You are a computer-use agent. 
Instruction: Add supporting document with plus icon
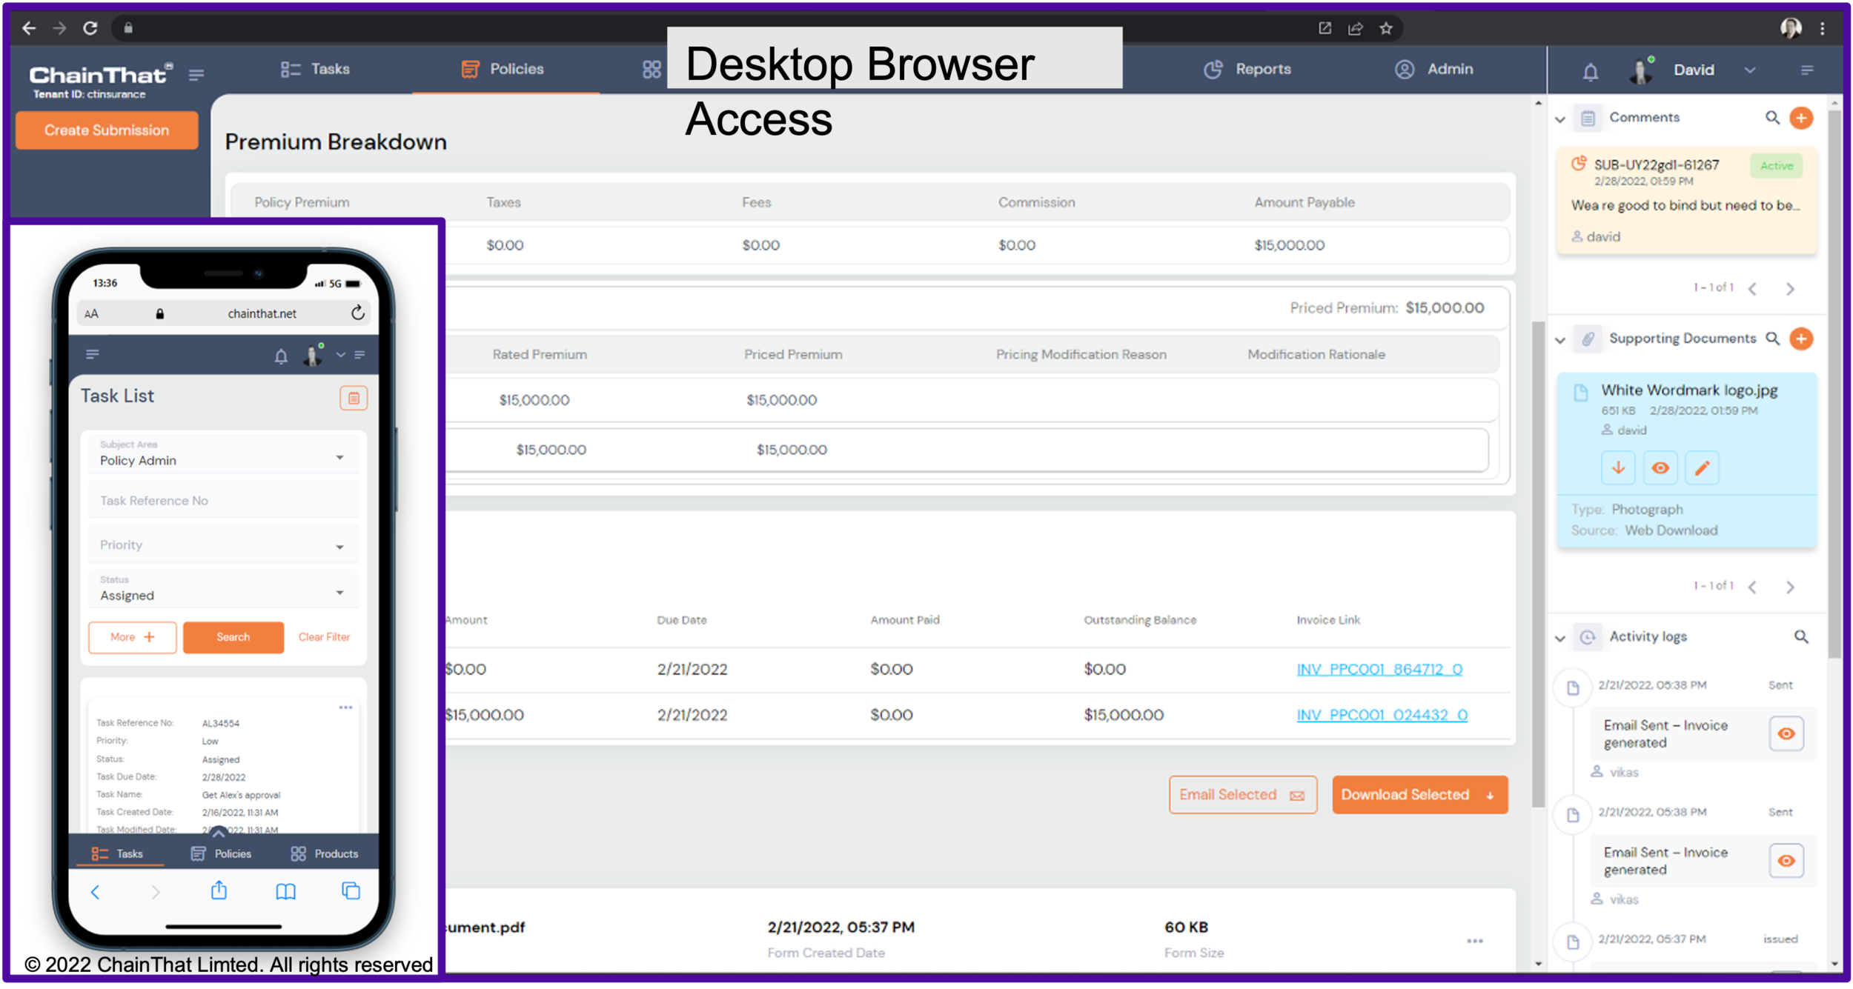point(1801,339)
